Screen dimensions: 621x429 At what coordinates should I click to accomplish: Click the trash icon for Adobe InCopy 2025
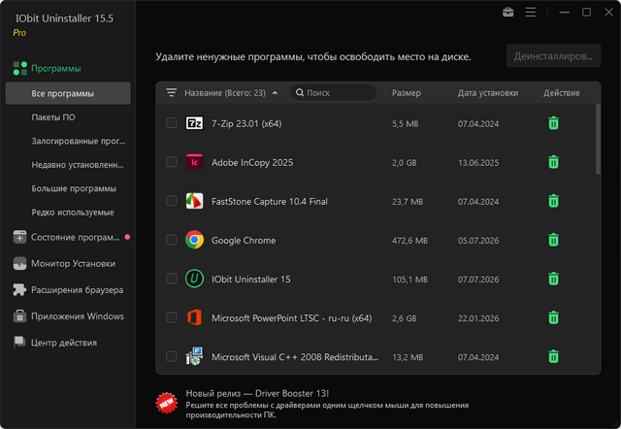(553, 162)
